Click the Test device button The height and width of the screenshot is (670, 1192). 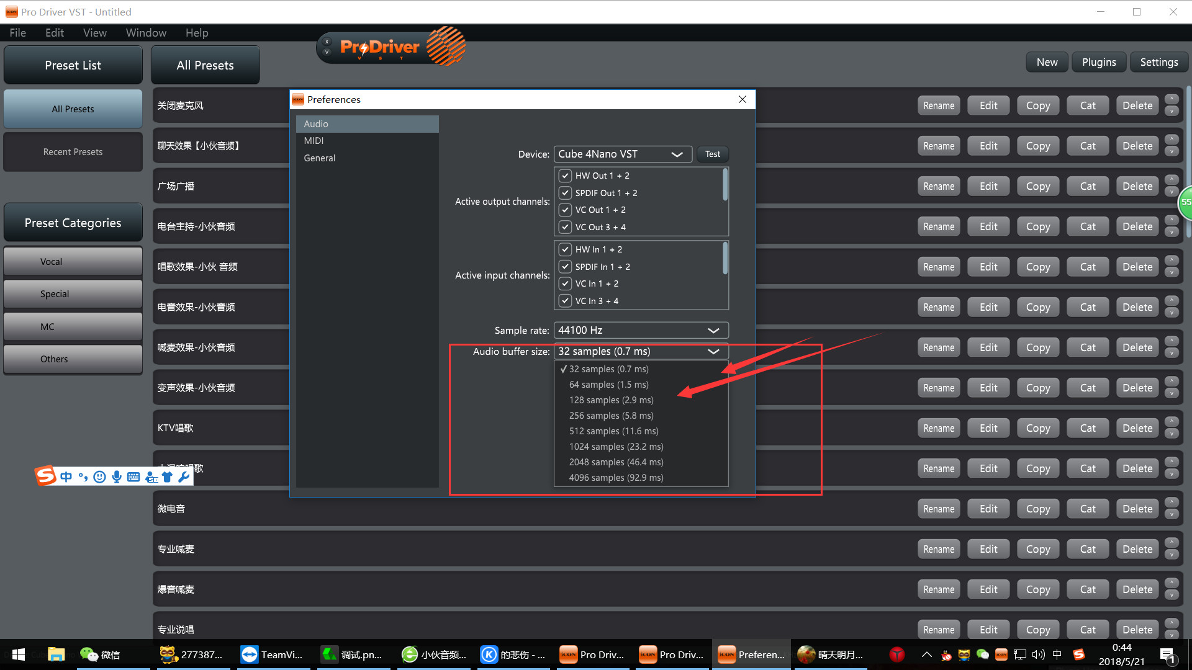(713, 154)
